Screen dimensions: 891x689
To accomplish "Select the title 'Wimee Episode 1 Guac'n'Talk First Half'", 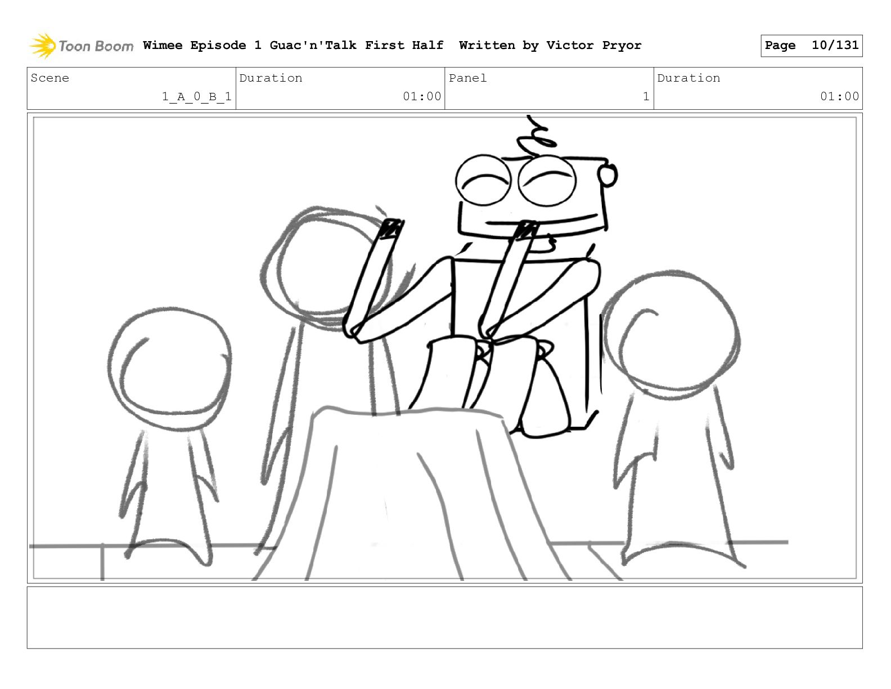I will point(293,46).
